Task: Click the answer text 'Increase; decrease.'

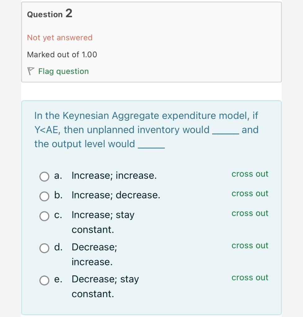Action: coord(116,195)
